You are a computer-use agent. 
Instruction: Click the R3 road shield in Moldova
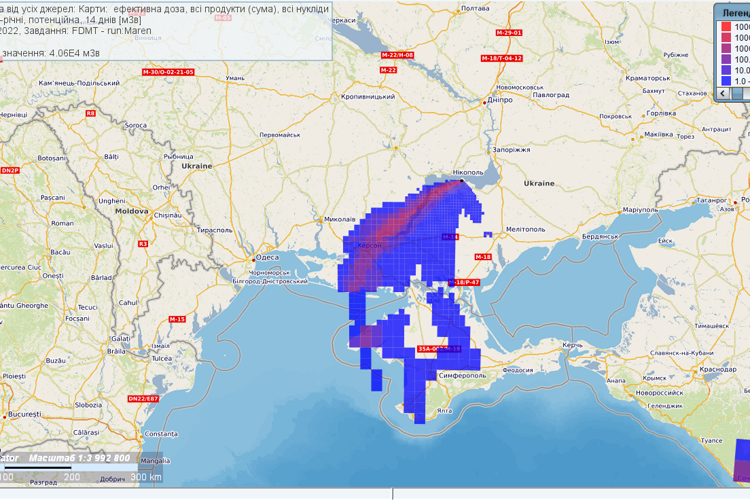coord(143,243)
